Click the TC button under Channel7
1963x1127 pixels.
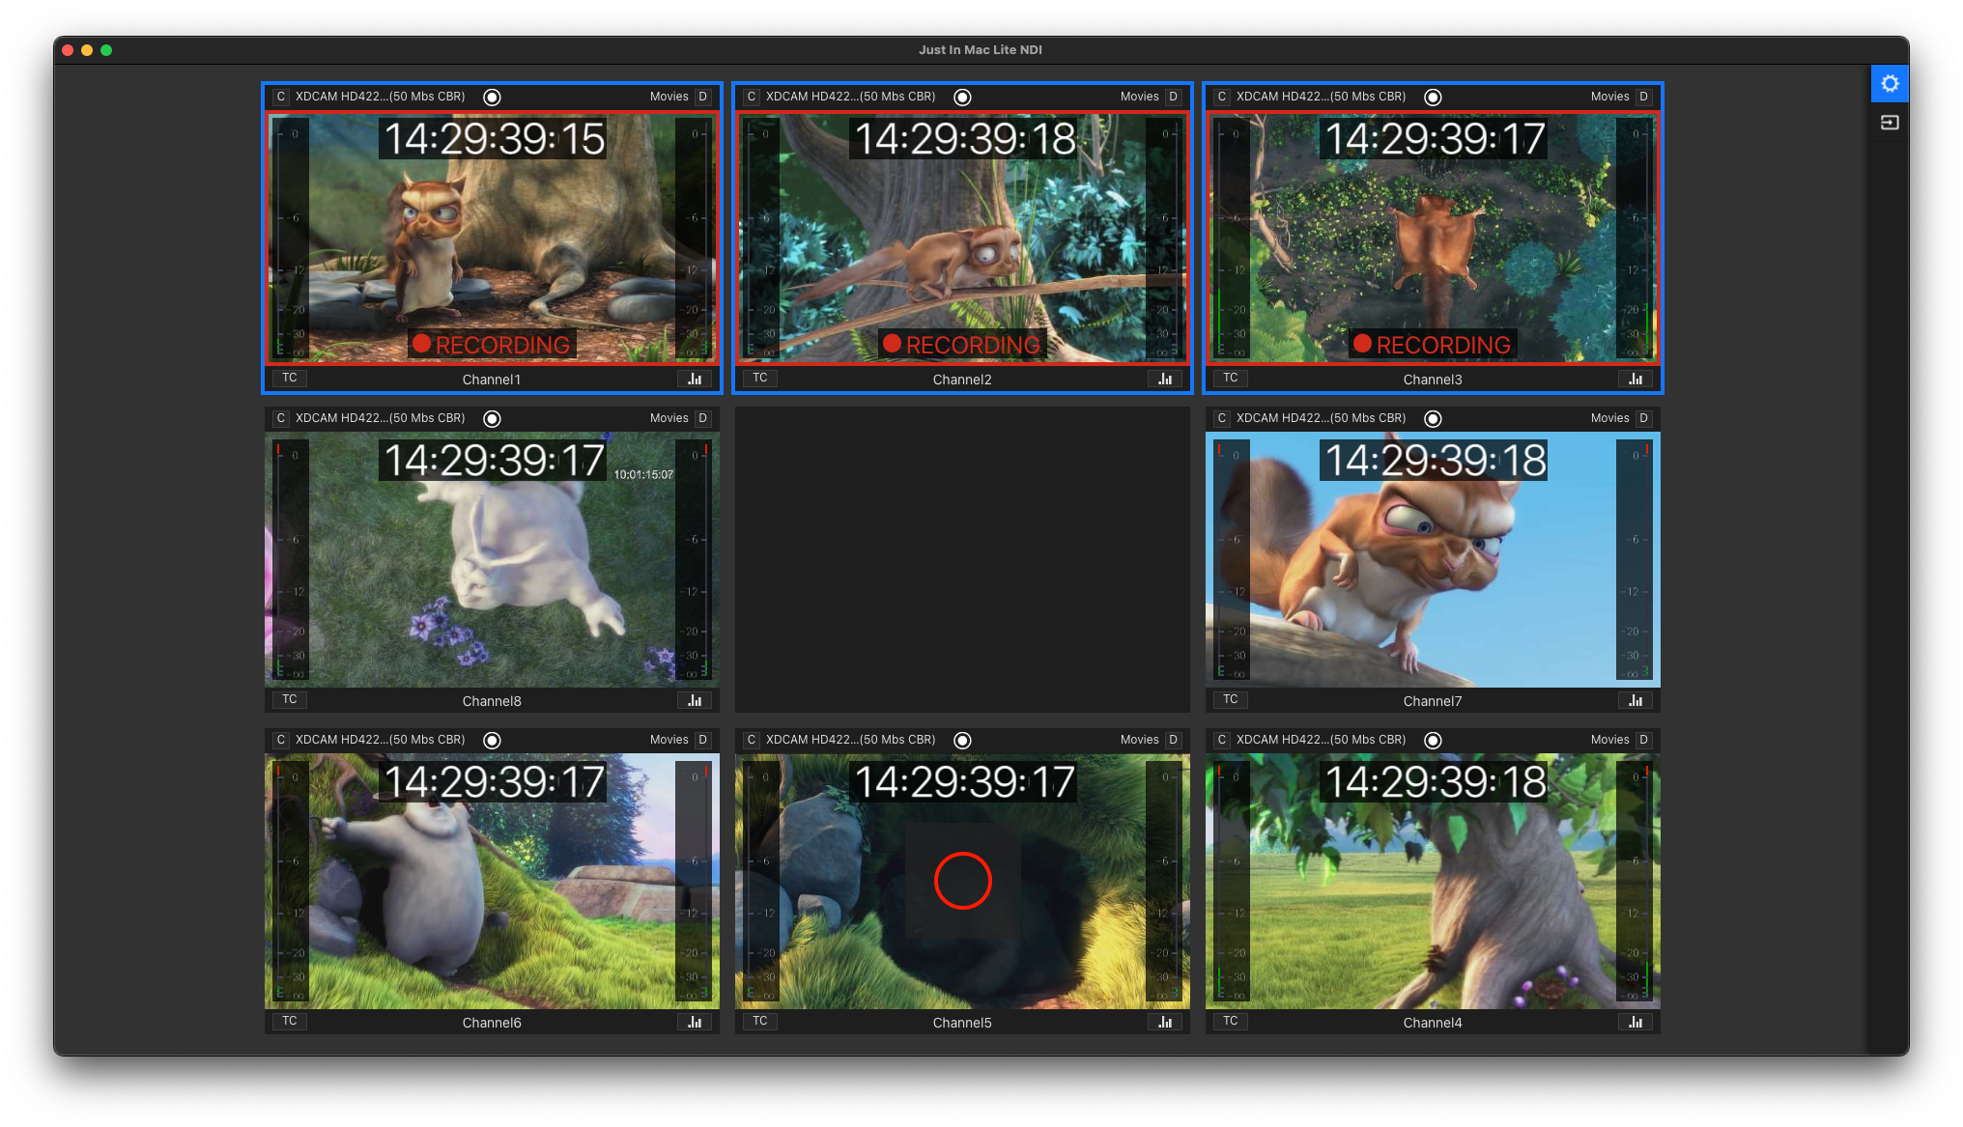1231,699
